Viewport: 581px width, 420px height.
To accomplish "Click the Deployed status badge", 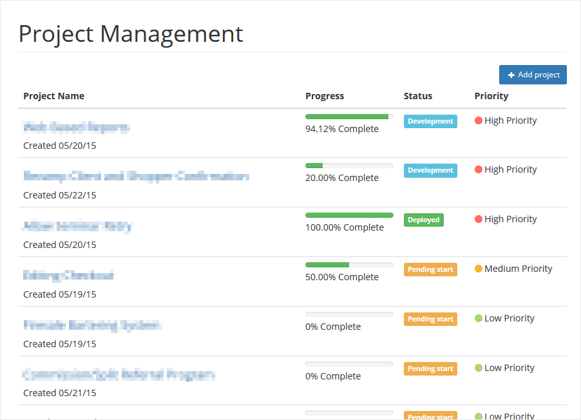I will [423, 220].
